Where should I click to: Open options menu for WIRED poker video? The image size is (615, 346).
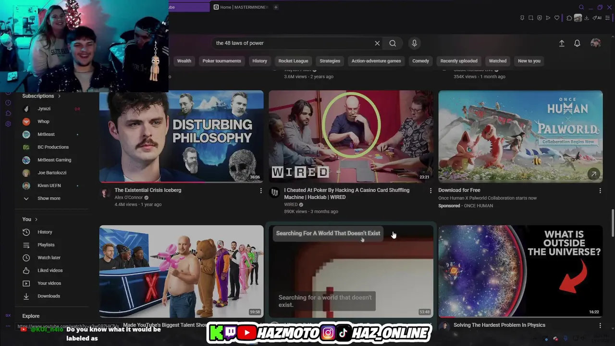430,191
